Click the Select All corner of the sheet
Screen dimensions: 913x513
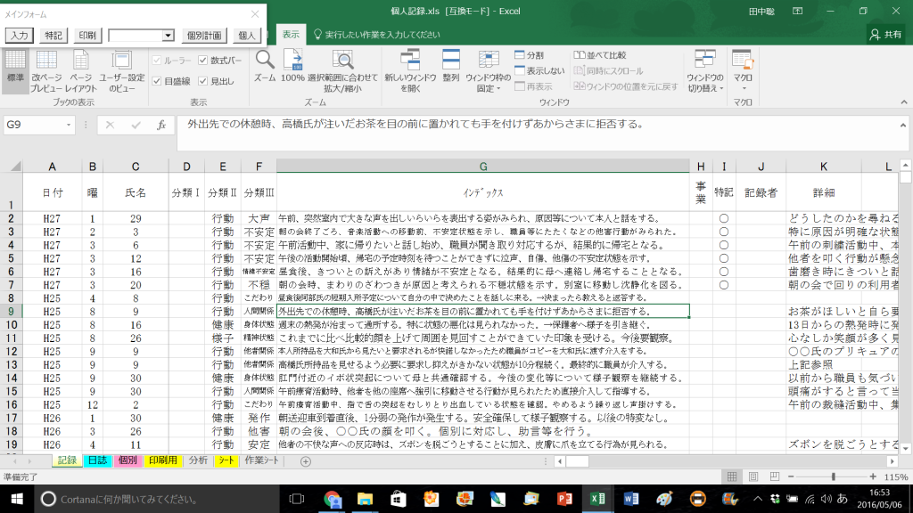[14, 167]
